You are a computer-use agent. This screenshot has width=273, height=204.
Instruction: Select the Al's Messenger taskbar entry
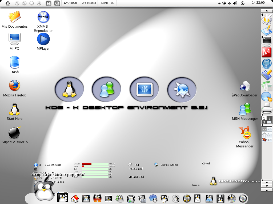89,3
